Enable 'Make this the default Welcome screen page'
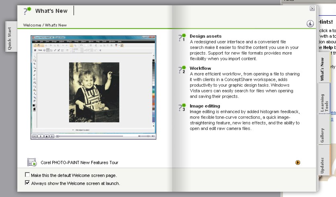This screenshot has height=197, width=336. [27, 175]
